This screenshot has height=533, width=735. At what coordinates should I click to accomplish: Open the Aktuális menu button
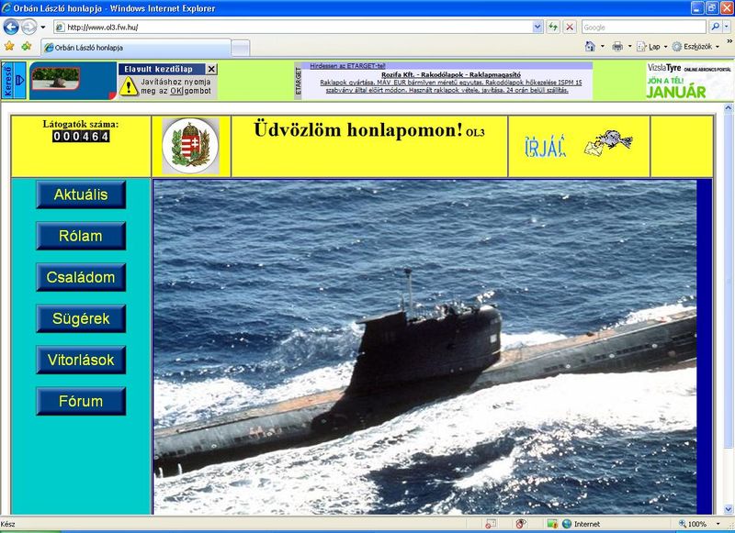[81, 194]
